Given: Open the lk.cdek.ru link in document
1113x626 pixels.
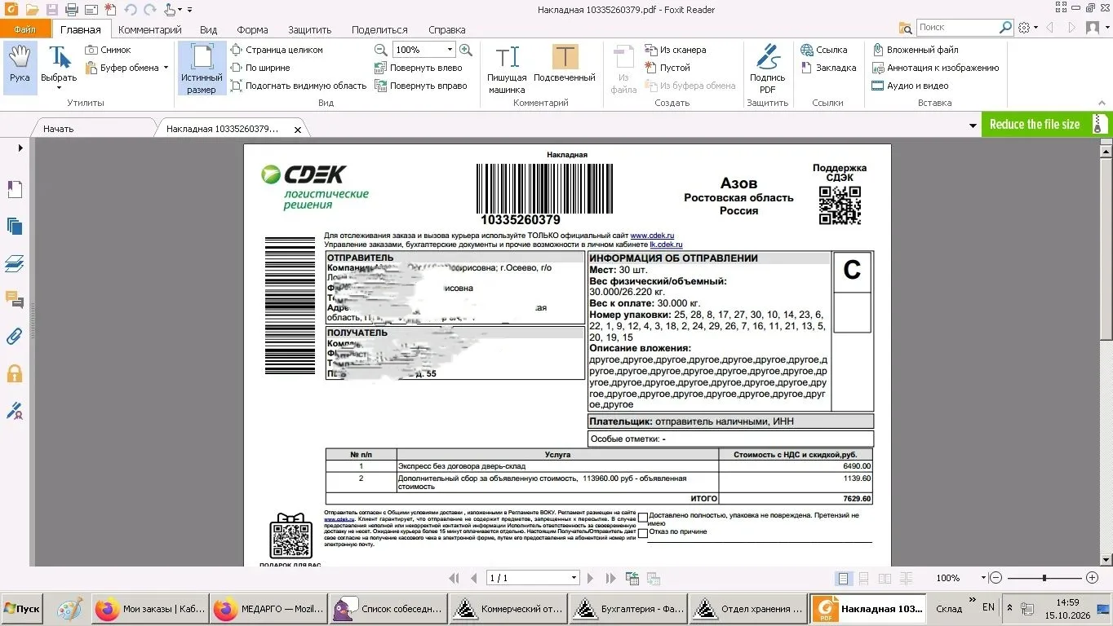Looking at the screenshot, I should (666, 245).
